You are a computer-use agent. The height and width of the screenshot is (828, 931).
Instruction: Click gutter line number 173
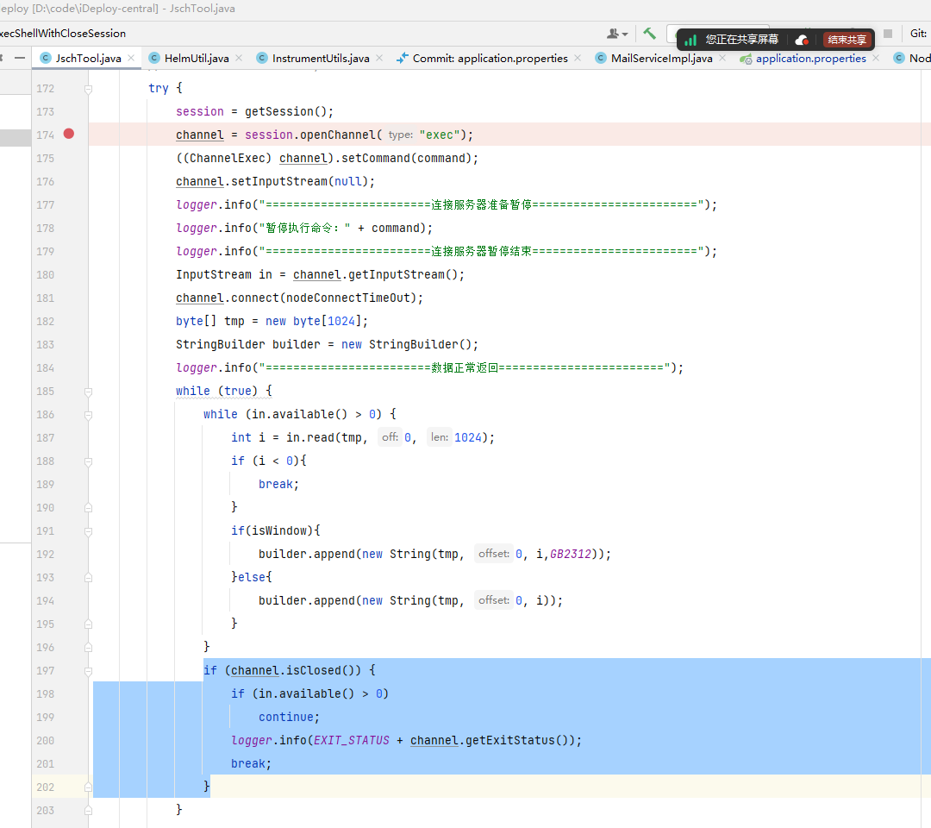tap(45, 111)
